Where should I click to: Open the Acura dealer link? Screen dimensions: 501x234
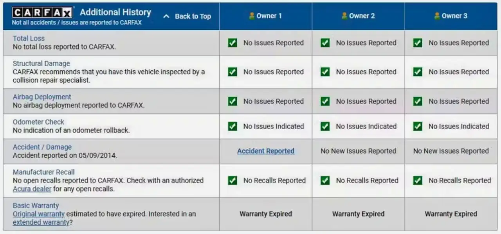click(x=32, y=189)
